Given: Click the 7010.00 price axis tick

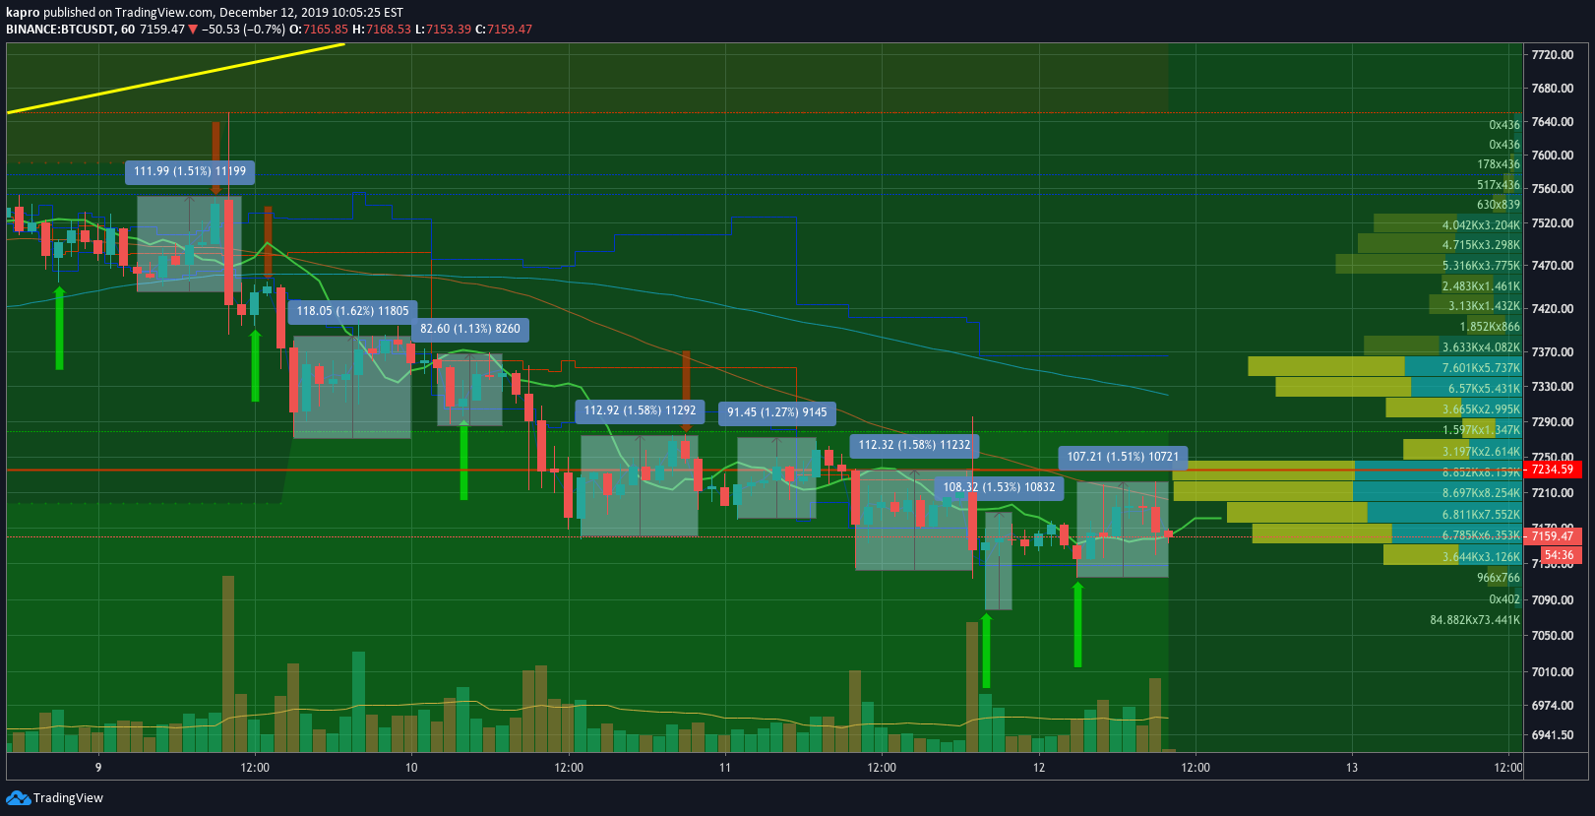Looking at the screenshot, I should point(1553,672).
